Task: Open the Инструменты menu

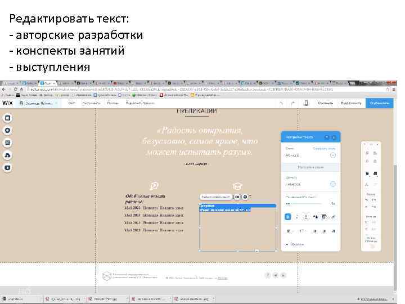Action: click(91, 103)
